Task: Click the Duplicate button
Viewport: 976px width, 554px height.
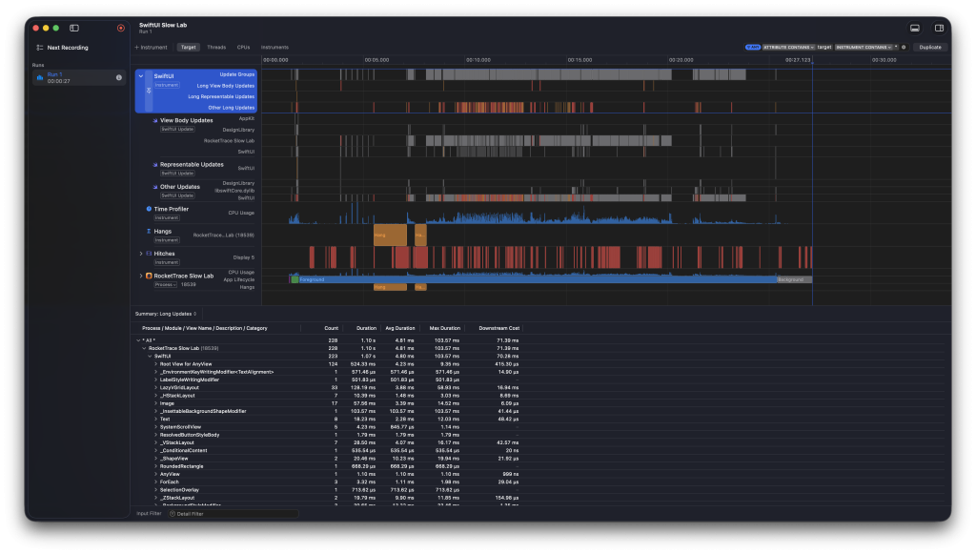Action: 930,48
